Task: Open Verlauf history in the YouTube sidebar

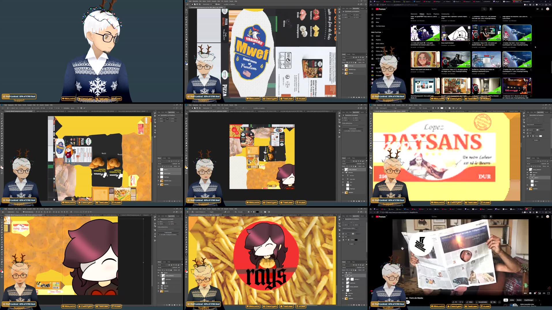Action: (x=376, y=36)
